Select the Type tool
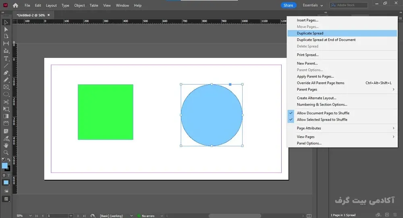 (6, 58)
